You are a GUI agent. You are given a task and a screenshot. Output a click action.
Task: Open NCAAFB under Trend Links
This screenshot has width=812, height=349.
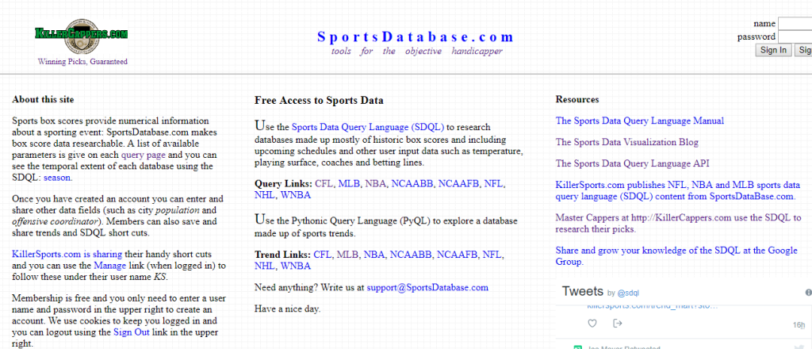click(x=458, y=255)
